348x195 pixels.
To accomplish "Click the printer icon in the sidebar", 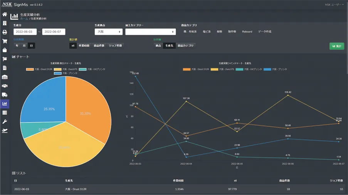I will 5,32.
